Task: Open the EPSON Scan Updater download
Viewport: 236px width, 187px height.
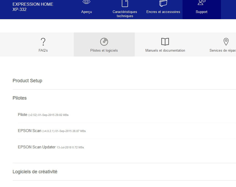Action: point(51,147)
